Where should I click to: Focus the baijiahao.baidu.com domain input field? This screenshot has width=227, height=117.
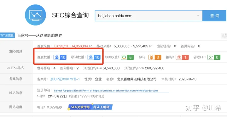[149, 16]
